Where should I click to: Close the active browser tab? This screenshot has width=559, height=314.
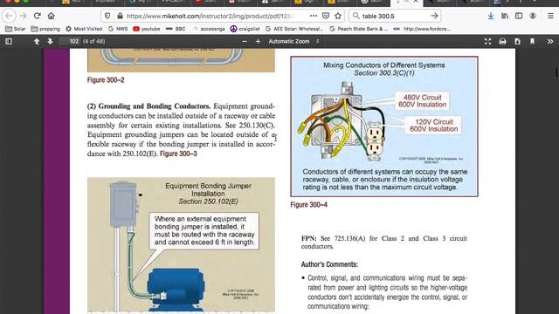click(416, 2)
